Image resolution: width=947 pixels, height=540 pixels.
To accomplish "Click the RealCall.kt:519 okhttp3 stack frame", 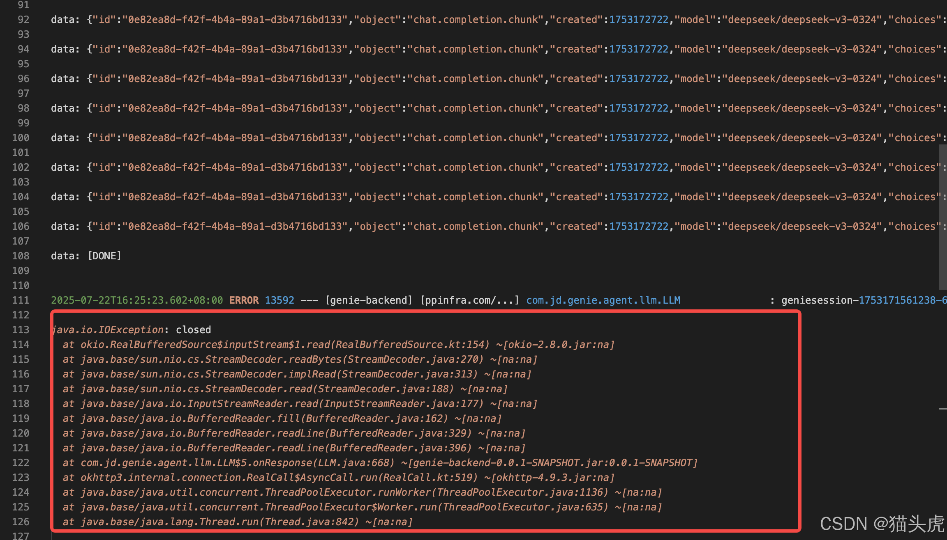I will click(339, 478).
